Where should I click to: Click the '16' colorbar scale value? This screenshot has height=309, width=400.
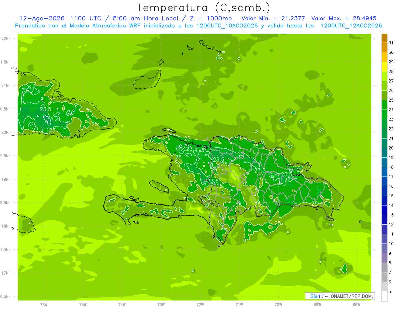[391, 186]
